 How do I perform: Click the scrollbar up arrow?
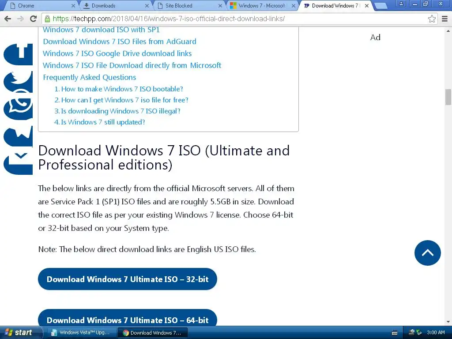coord(448,30)
